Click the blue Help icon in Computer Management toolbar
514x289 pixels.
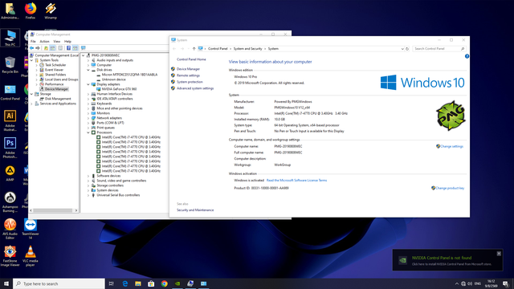click(x=68, y=48)
